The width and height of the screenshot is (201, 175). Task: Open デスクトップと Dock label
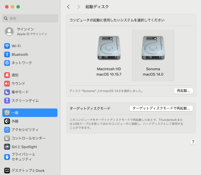pos(28,170)
